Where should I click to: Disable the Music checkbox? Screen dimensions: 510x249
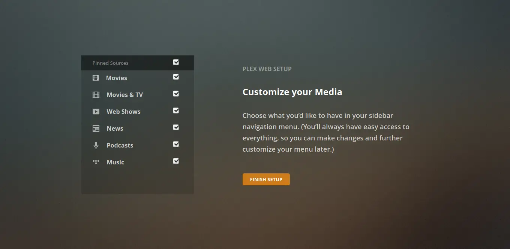176,161
